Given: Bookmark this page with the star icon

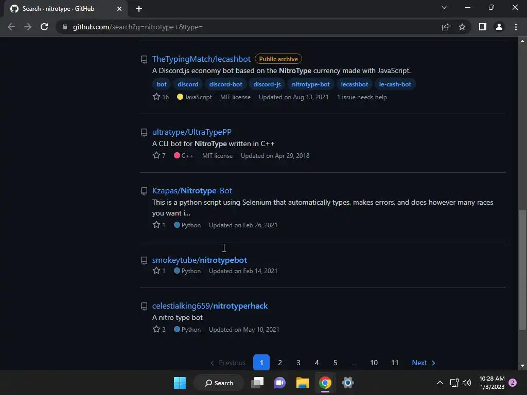Looking at the screenshot, I should click(x=462, y=27).
